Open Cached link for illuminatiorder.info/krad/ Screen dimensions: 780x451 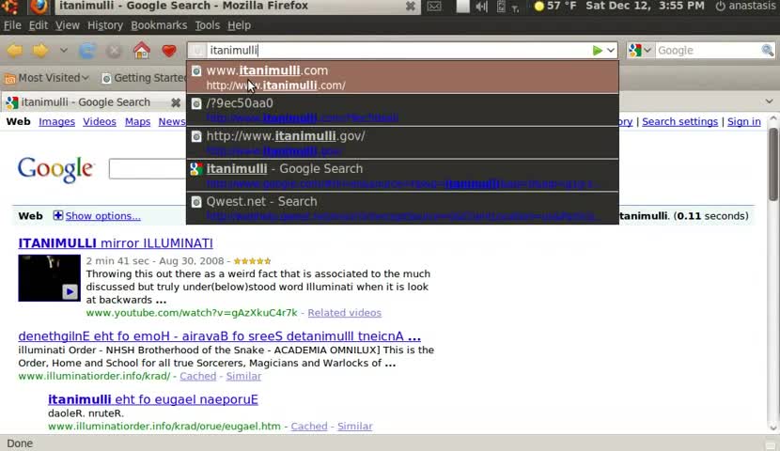coord(198,377)
